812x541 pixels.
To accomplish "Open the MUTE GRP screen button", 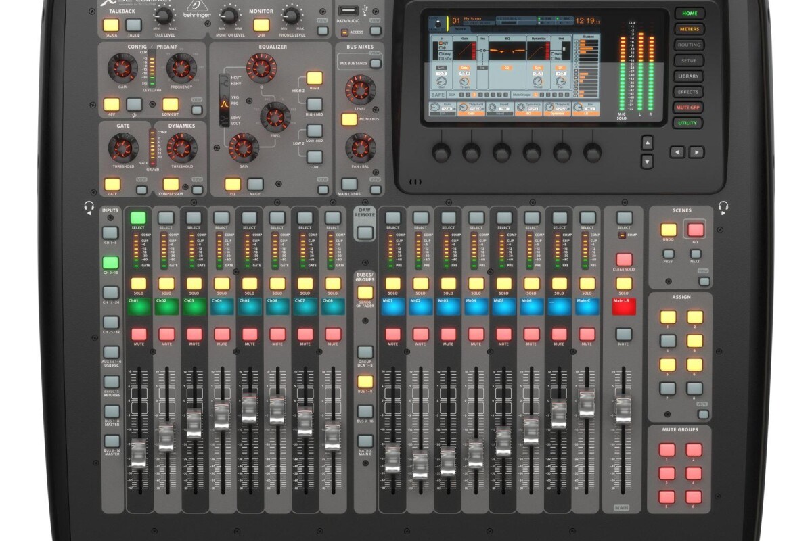I will point(690,107).
